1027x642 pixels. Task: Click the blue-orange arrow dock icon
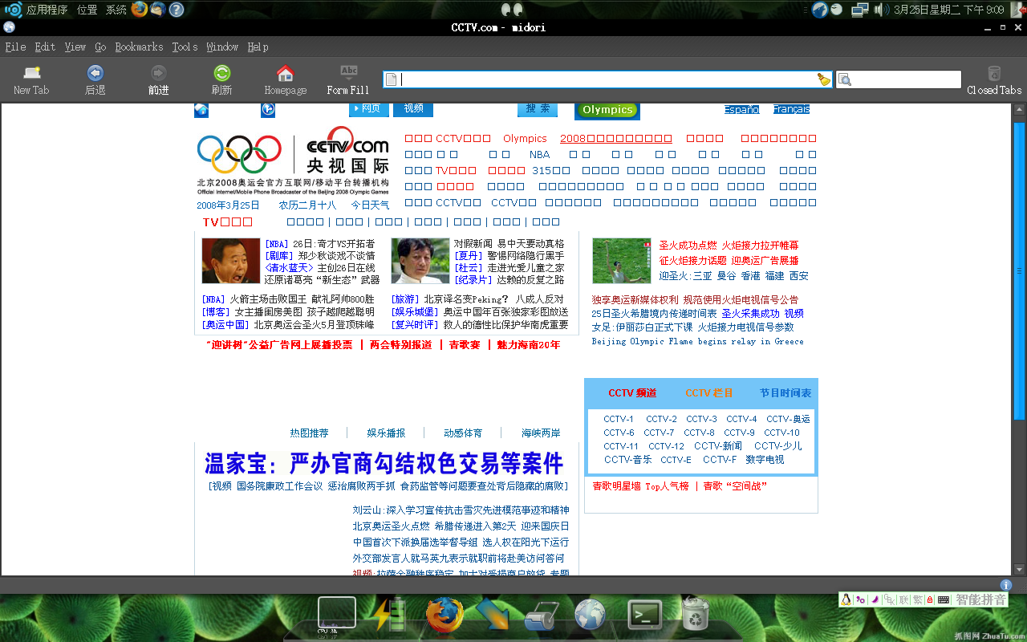click(493, 615)
